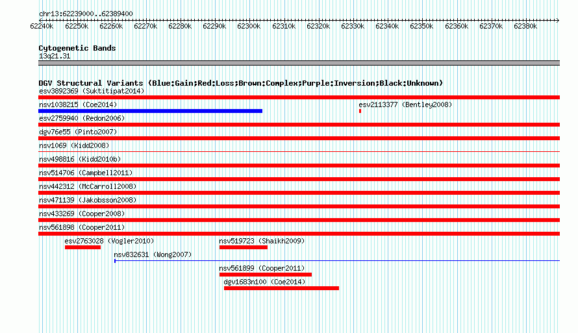Click the DGV Structural Variants track title
The height and width of the screenshot is (333, 578).
click(x=241, y=83)
